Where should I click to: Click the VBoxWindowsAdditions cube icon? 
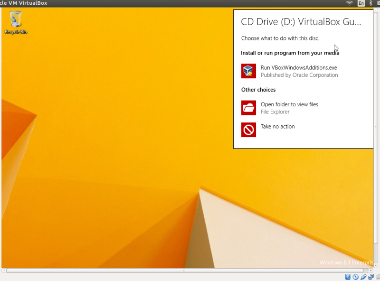[248, 71]
